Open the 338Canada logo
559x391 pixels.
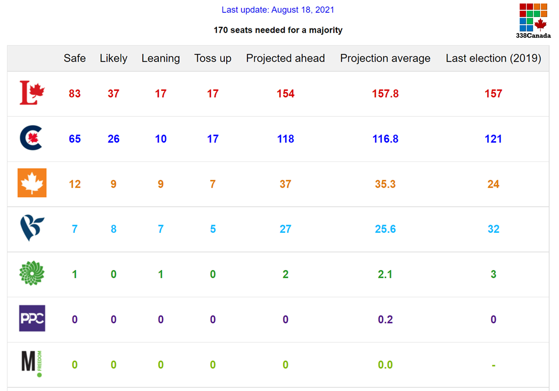click(x=533, y=21)
